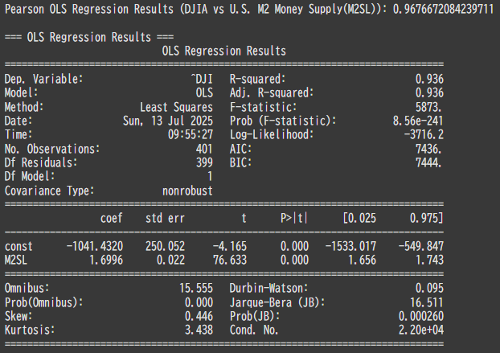Click the F-statistic value 5873.
This screenshot has width=500, height=353.
click(x=429, y=107)
